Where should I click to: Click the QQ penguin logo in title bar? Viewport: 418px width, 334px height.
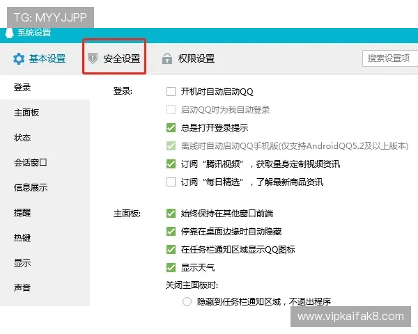coord(9,33)
